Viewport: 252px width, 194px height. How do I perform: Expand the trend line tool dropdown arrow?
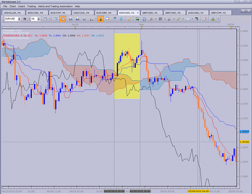[x=183, y=19]
